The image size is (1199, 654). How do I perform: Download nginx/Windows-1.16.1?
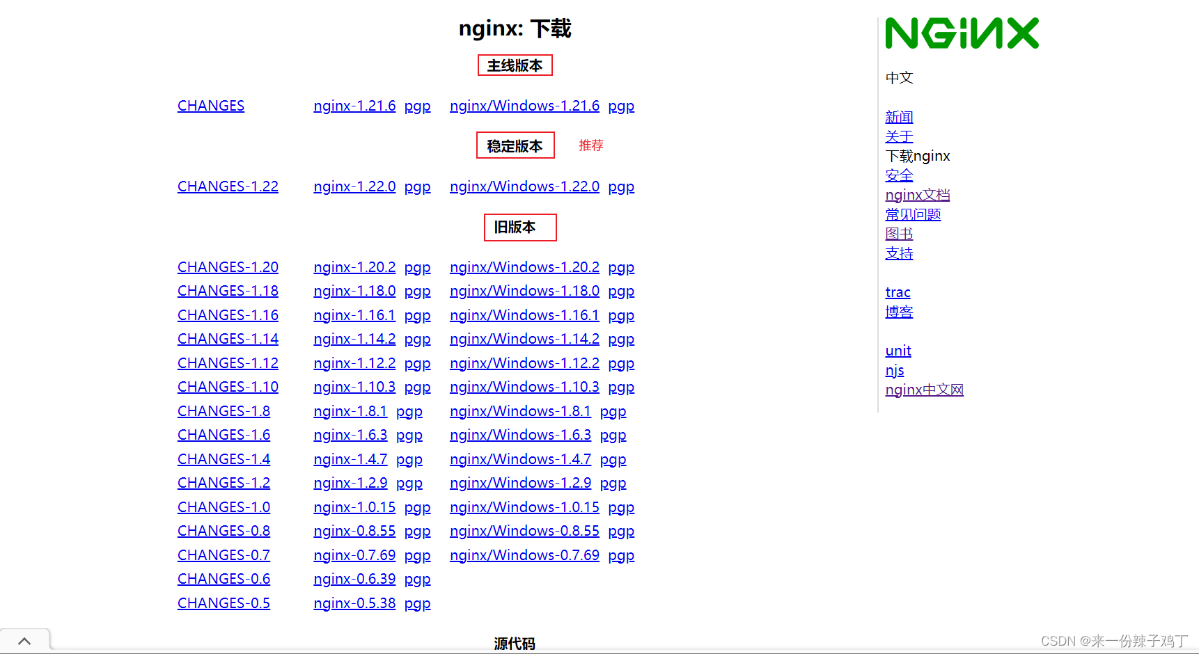click(x=524, y=315)
